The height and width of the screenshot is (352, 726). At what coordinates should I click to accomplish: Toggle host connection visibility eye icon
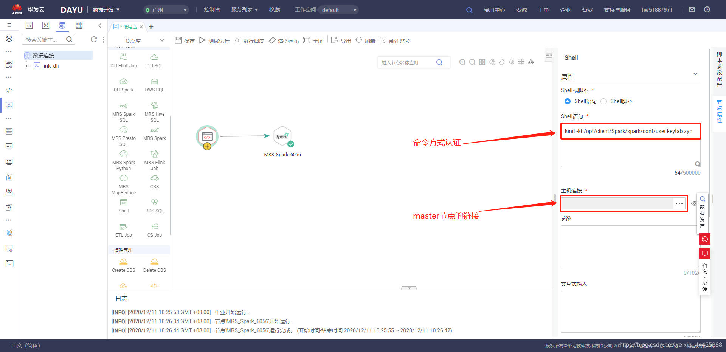(694, 203)
